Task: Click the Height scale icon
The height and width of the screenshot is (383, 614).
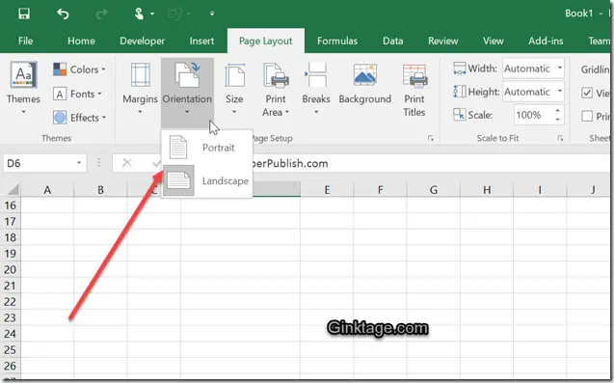Action: tap(460, 92)
